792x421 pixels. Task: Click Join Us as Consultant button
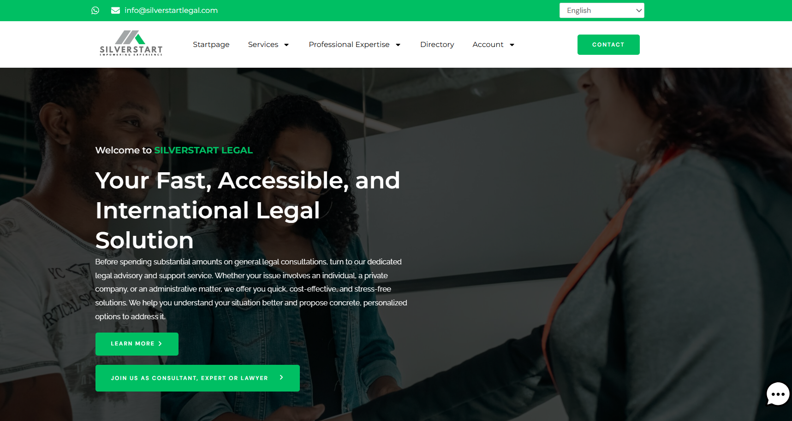tap(197, 378)
